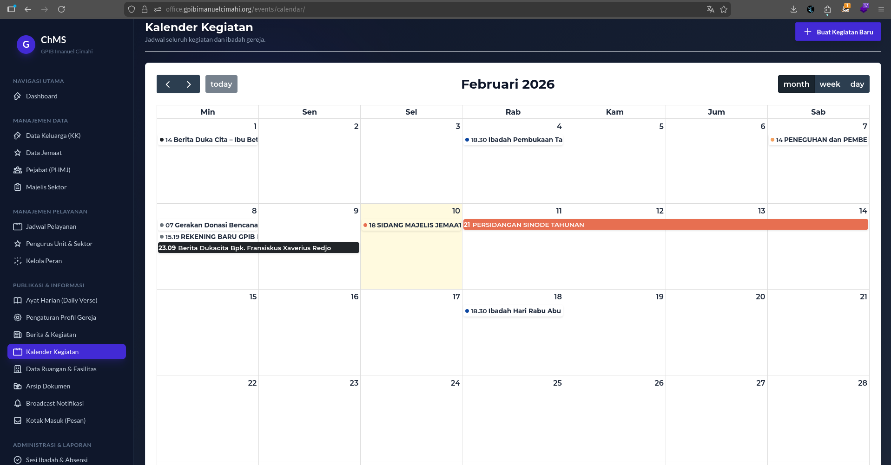This screenshot has height=465, width=891.
Task: Open Jadwal Pelayanan menu item
Action: click(51, 226)
